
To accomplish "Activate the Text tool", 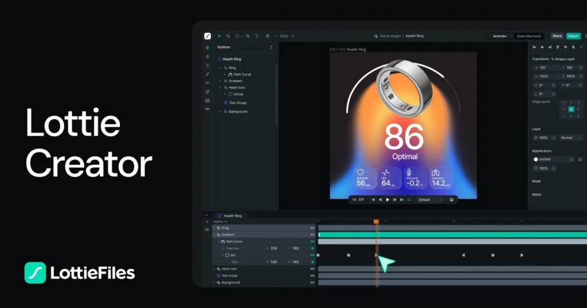I will 256,36.
